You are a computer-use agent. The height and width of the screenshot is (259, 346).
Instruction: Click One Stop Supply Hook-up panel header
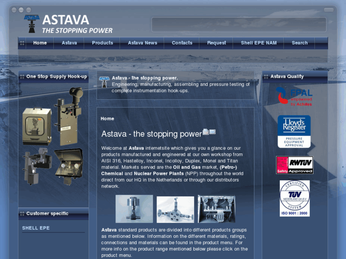click(x=53, y=77)
